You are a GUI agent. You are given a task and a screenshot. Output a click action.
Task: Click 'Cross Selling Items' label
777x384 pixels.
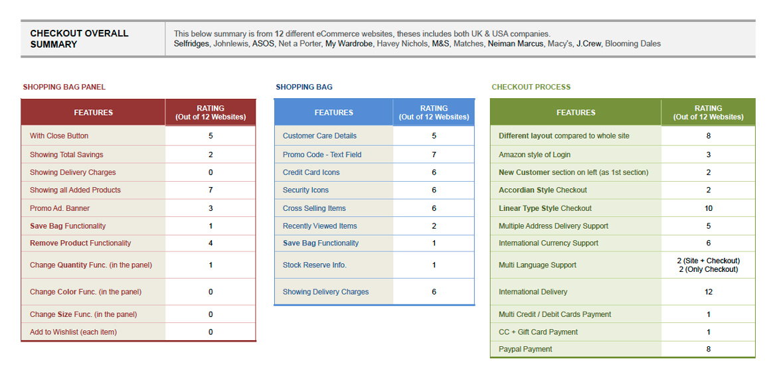(x=314, y=208)
